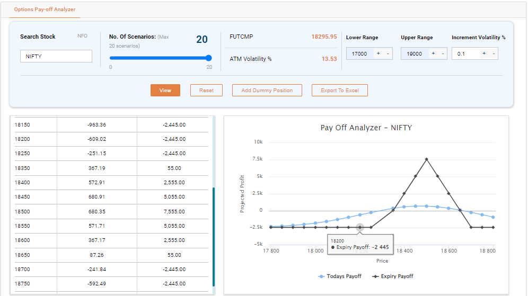Click the Reset button
The width and height of the screenshot is (528, 296).
pos(206,91)
